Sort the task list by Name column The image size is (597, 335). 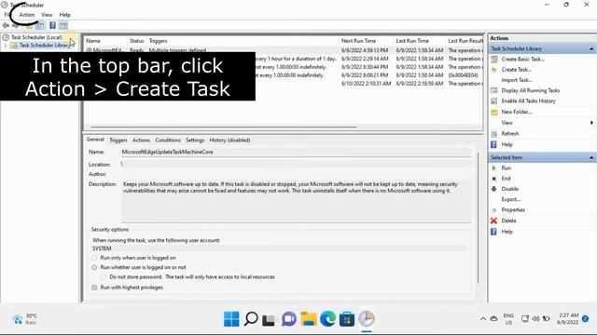pyautogui.click(x=93, y=41)
